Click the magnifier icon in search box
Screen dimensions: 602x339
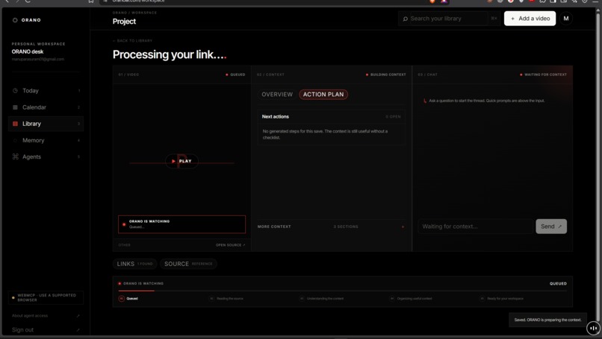tap(405, 19)
